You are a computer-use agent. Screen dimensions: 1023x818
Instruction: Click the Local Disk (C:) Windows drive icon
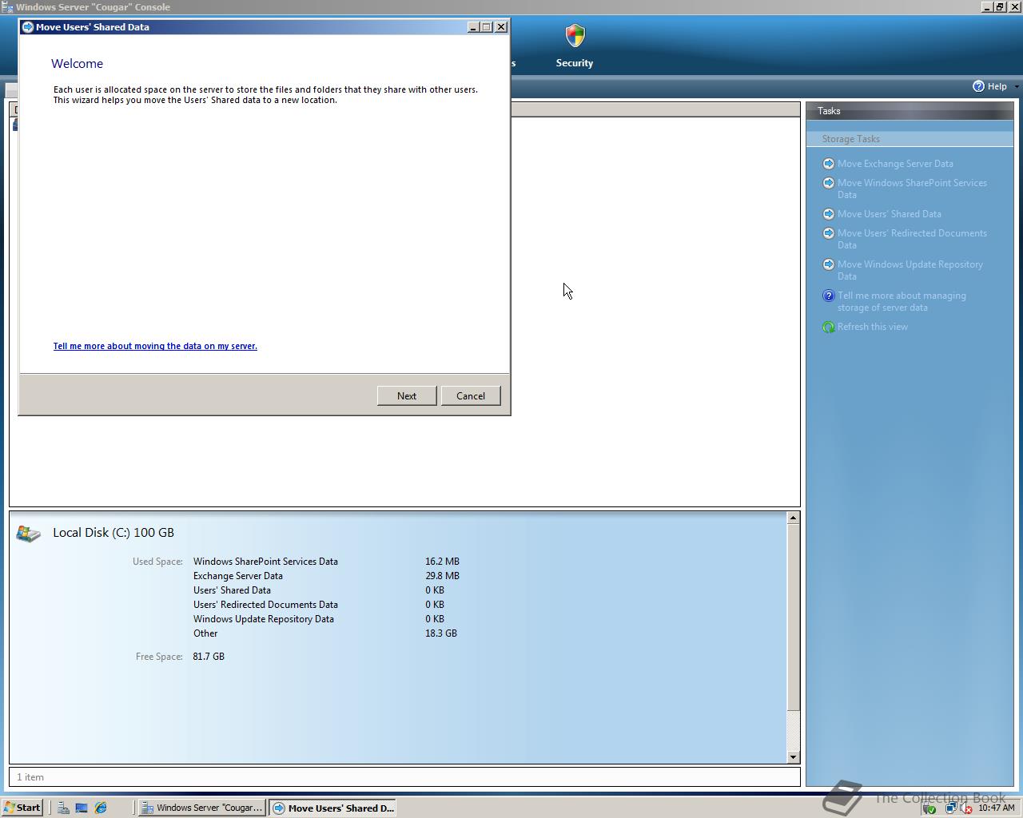pyautogui.click(x=28, y=534)
